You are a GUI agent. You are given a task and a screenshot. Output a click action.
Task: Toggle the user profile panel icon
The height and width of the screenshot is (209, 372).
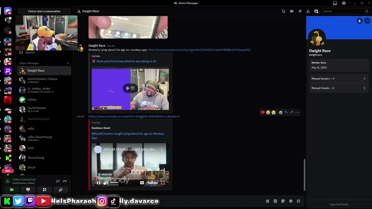coord(316,11)
